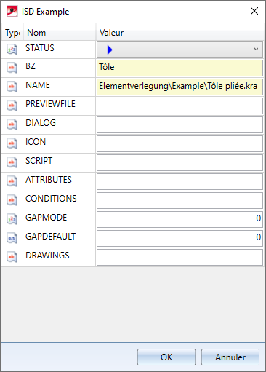
Task: Click the text icon beside DRAWINGS
Action: (x=12, y=257)
